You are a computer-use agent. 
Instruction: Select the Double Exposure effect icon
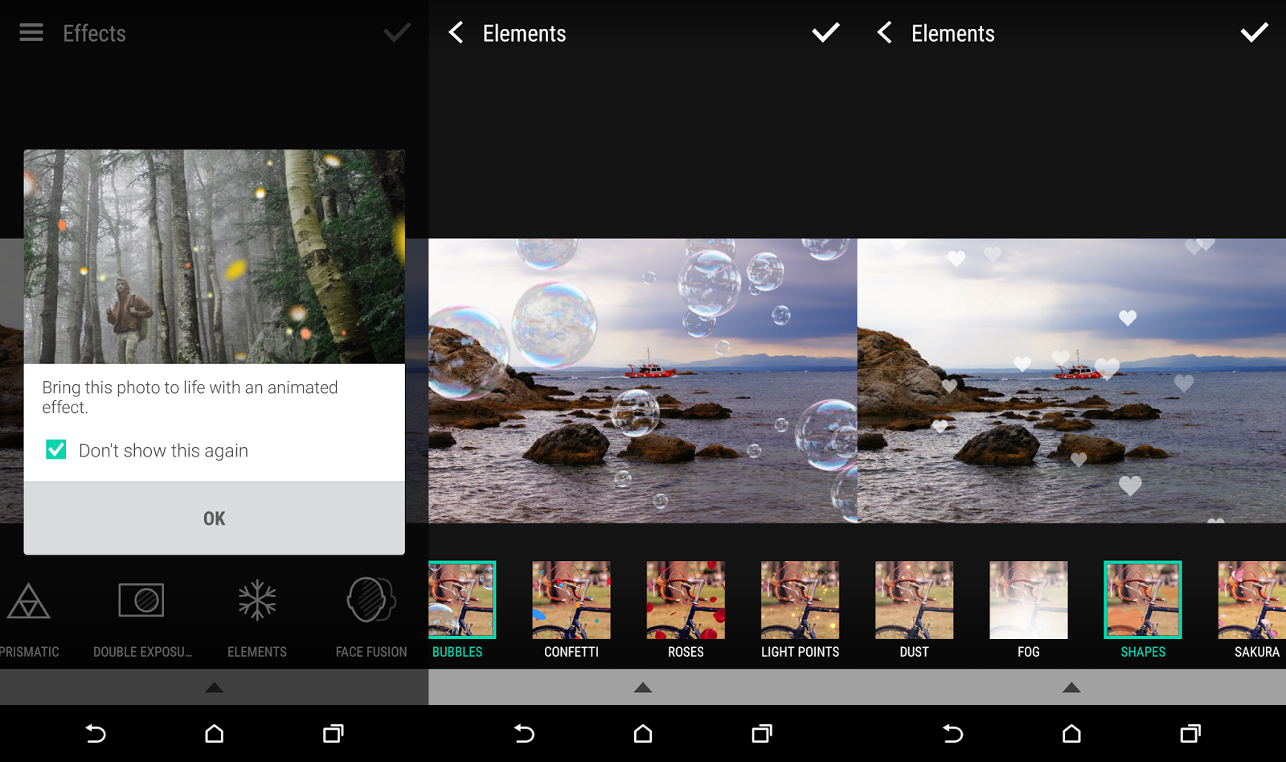pyautogui.click(x=141, y=600)
